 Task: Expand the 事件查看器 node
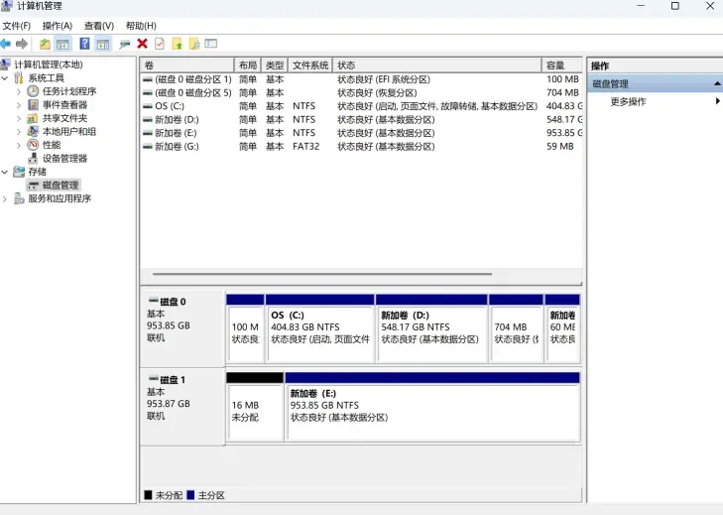19,105
